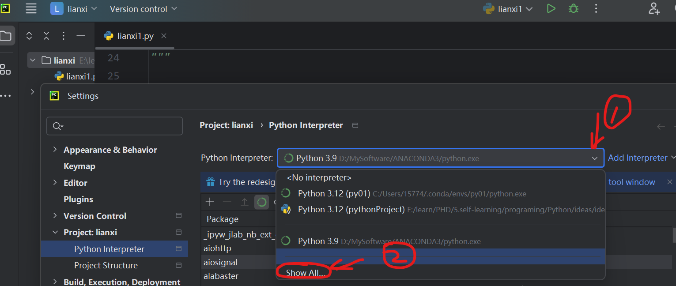Click the gift icon in the banner
The height and width of the screenshot is (286, 676).
click(210, 182)
